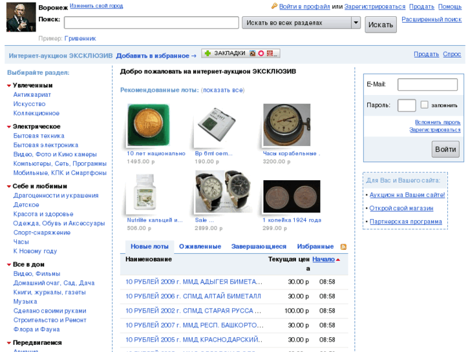Screen dimensions: 470x352
Task: Switch to the Оживленные tab
Action: (x=200, y=247)
